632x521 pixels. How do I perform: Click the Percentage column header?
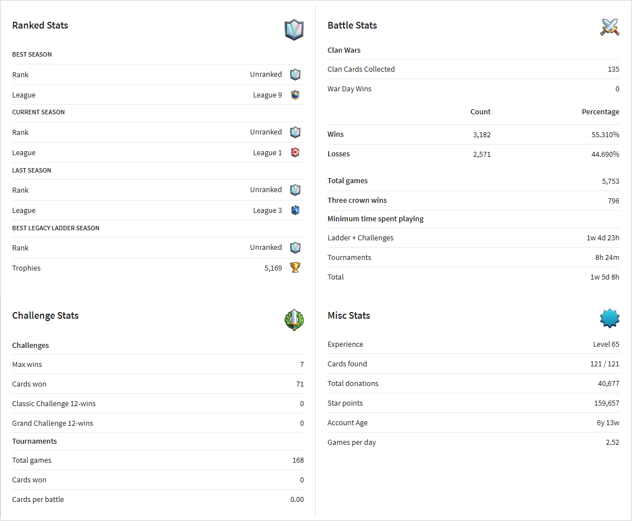[600, 111]
